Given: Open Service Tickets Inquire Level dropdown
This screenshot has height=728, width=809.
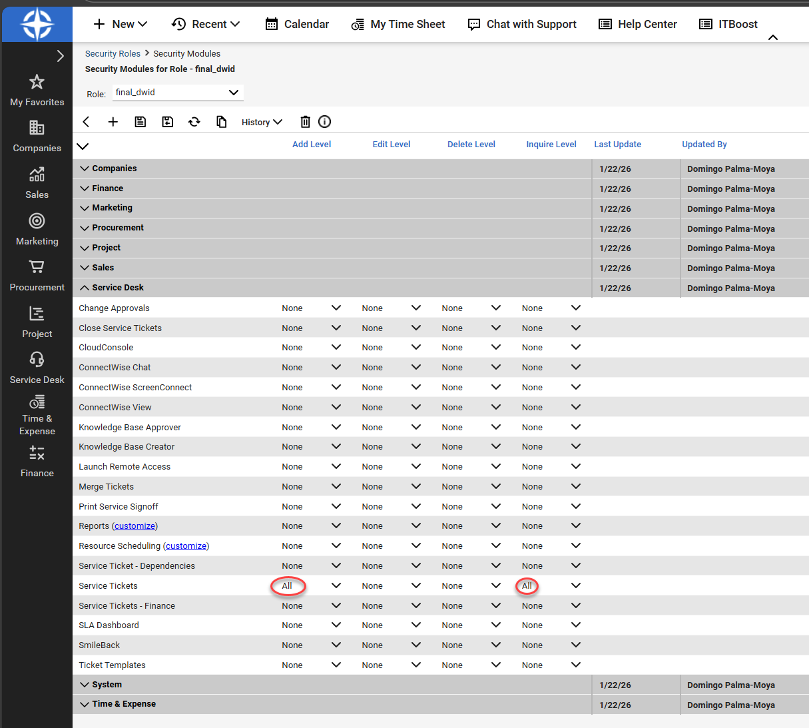Looking at the screenshot, I should point(576,586).
